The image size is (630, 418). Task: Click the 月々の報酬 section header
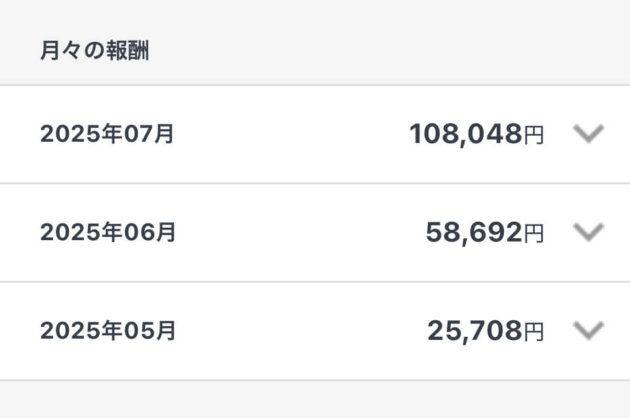click(94, 51)
